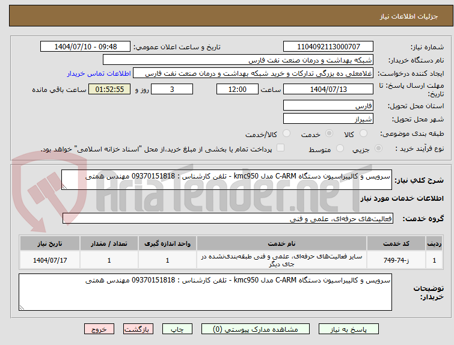454x345 pixels.
Task: Click the شهر محل تحویل field شیراز
Action: coord(328,118)
